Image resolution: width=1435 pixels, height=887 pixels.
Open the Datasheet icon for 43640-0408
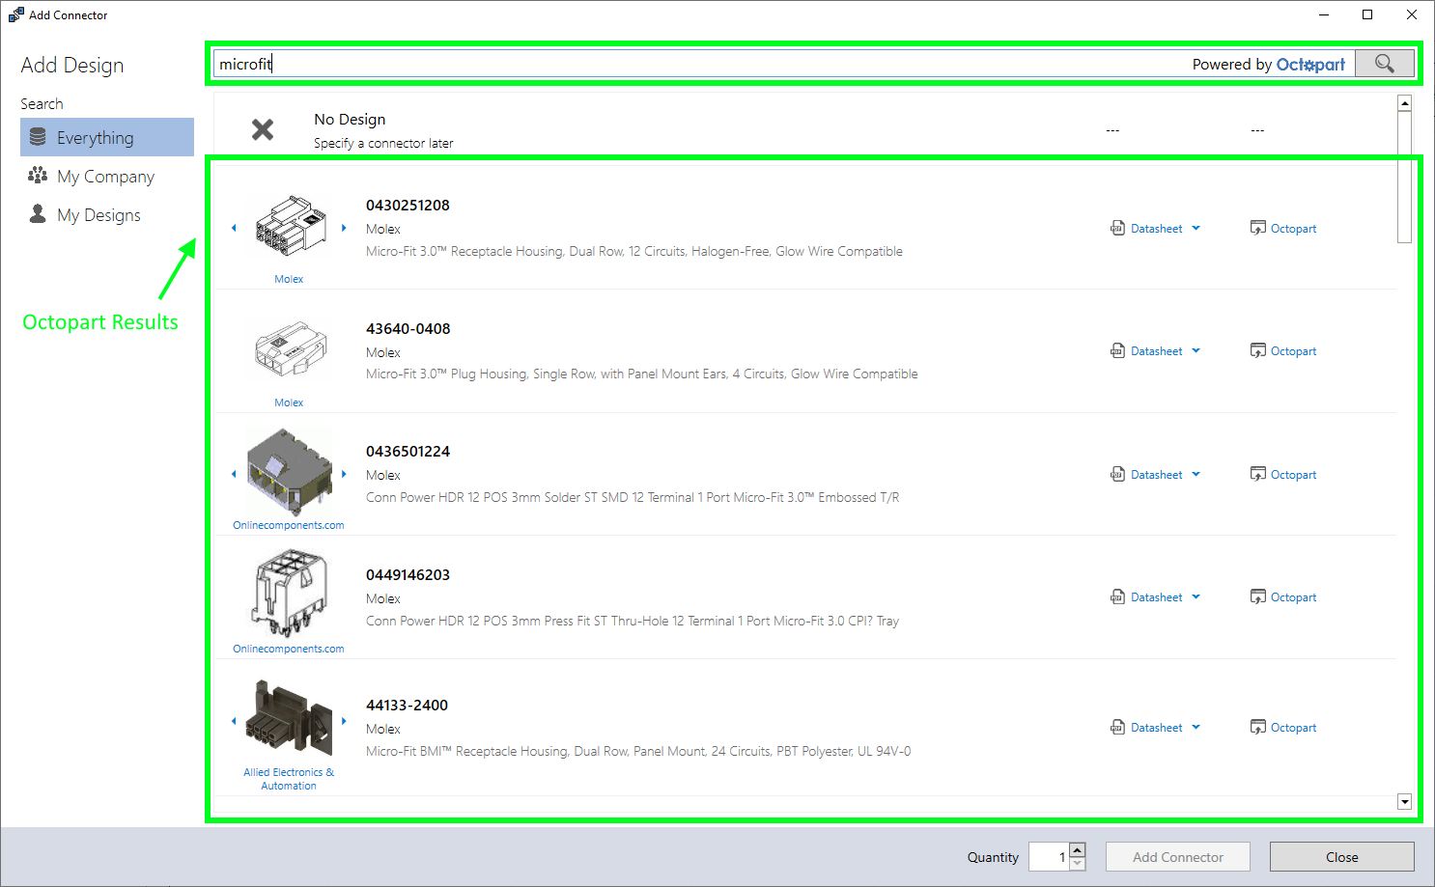(x=1117, y=350)
